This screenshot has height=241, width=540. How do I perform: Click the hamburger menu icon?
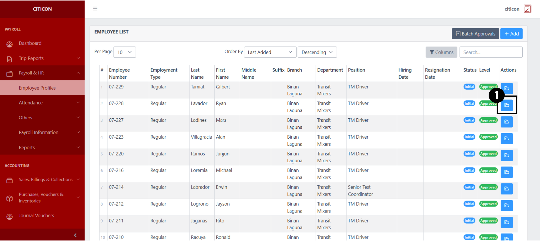[95, 9]
